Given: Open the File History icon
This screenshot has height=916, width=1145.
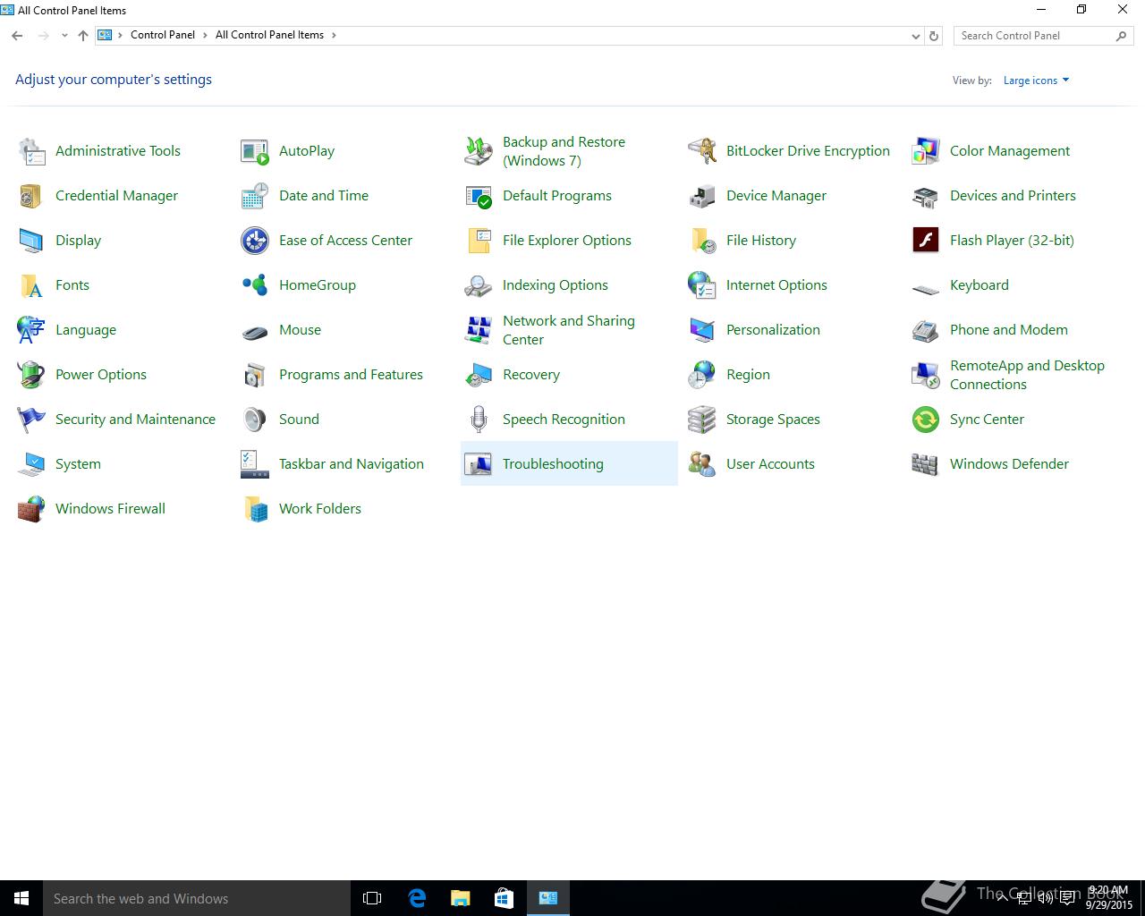Looking at the screenshot, I should pyautogui.click(x=702, y=241).
